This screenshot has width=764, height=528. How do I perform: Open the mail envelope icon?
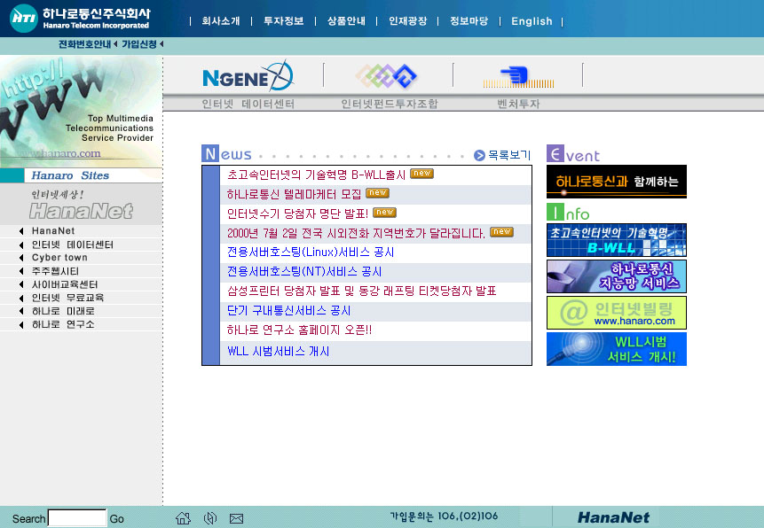[x=236, y=519]
